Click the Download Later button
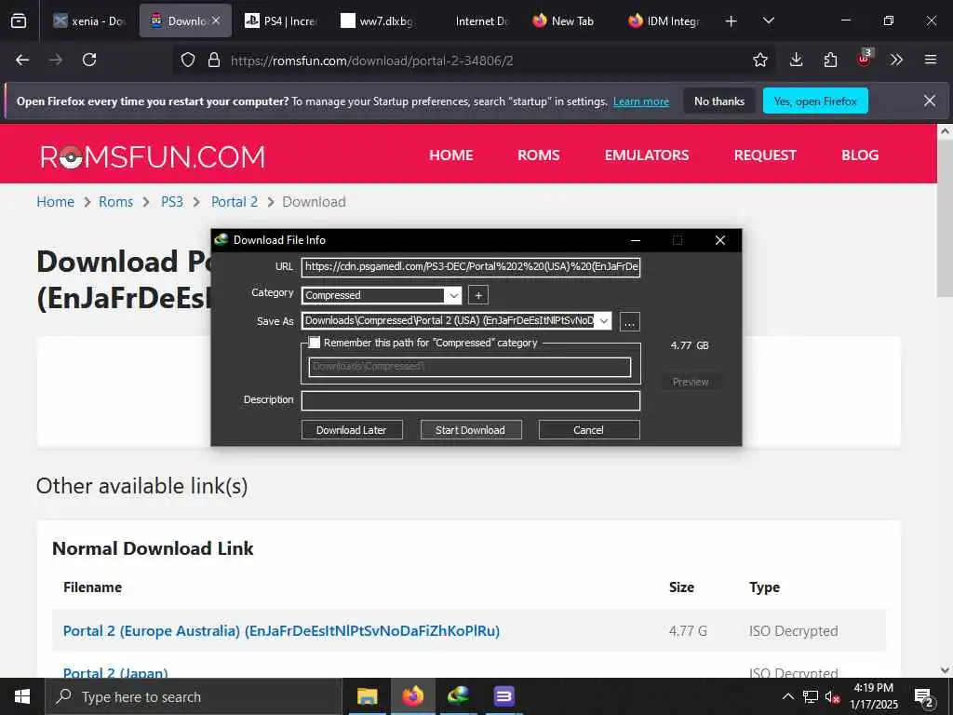 click(351, 430)
